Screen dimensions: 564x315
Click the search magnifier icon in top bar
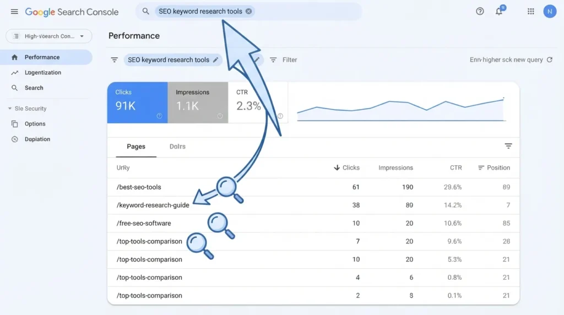145,11
